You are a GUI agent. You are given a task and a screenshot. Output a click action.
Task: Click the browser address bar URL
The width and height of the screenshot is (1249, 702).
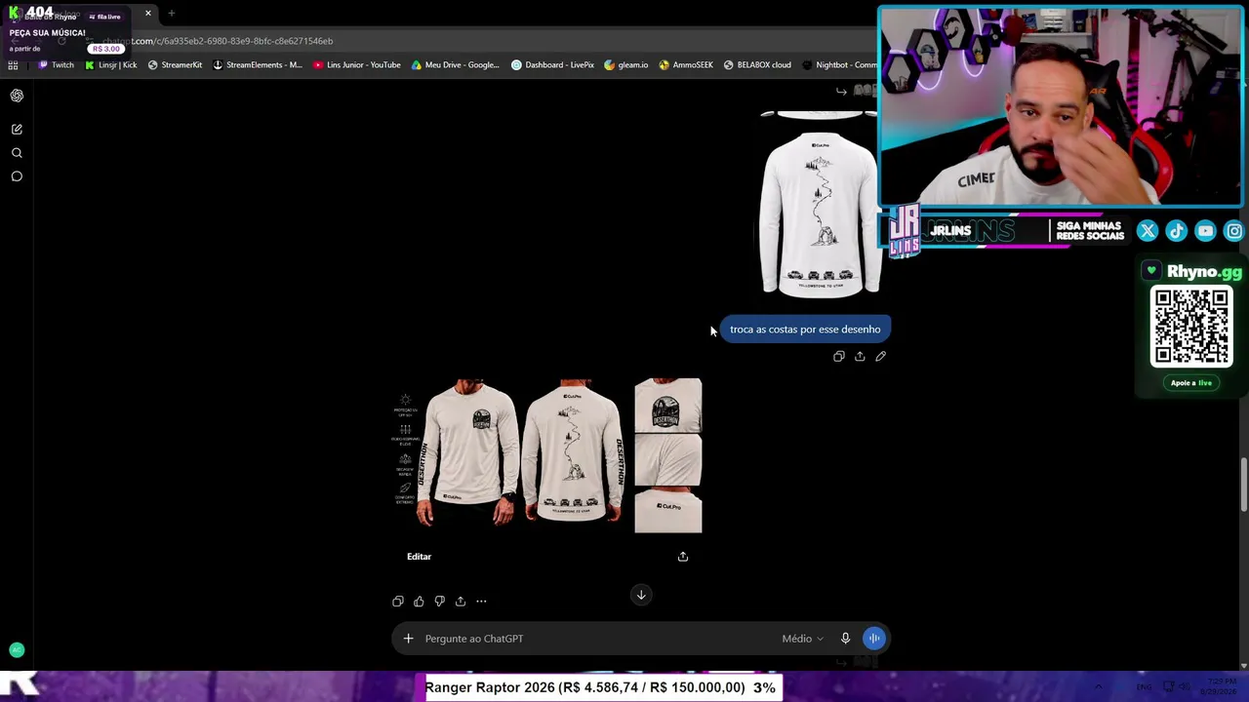[x=218, y=41]
